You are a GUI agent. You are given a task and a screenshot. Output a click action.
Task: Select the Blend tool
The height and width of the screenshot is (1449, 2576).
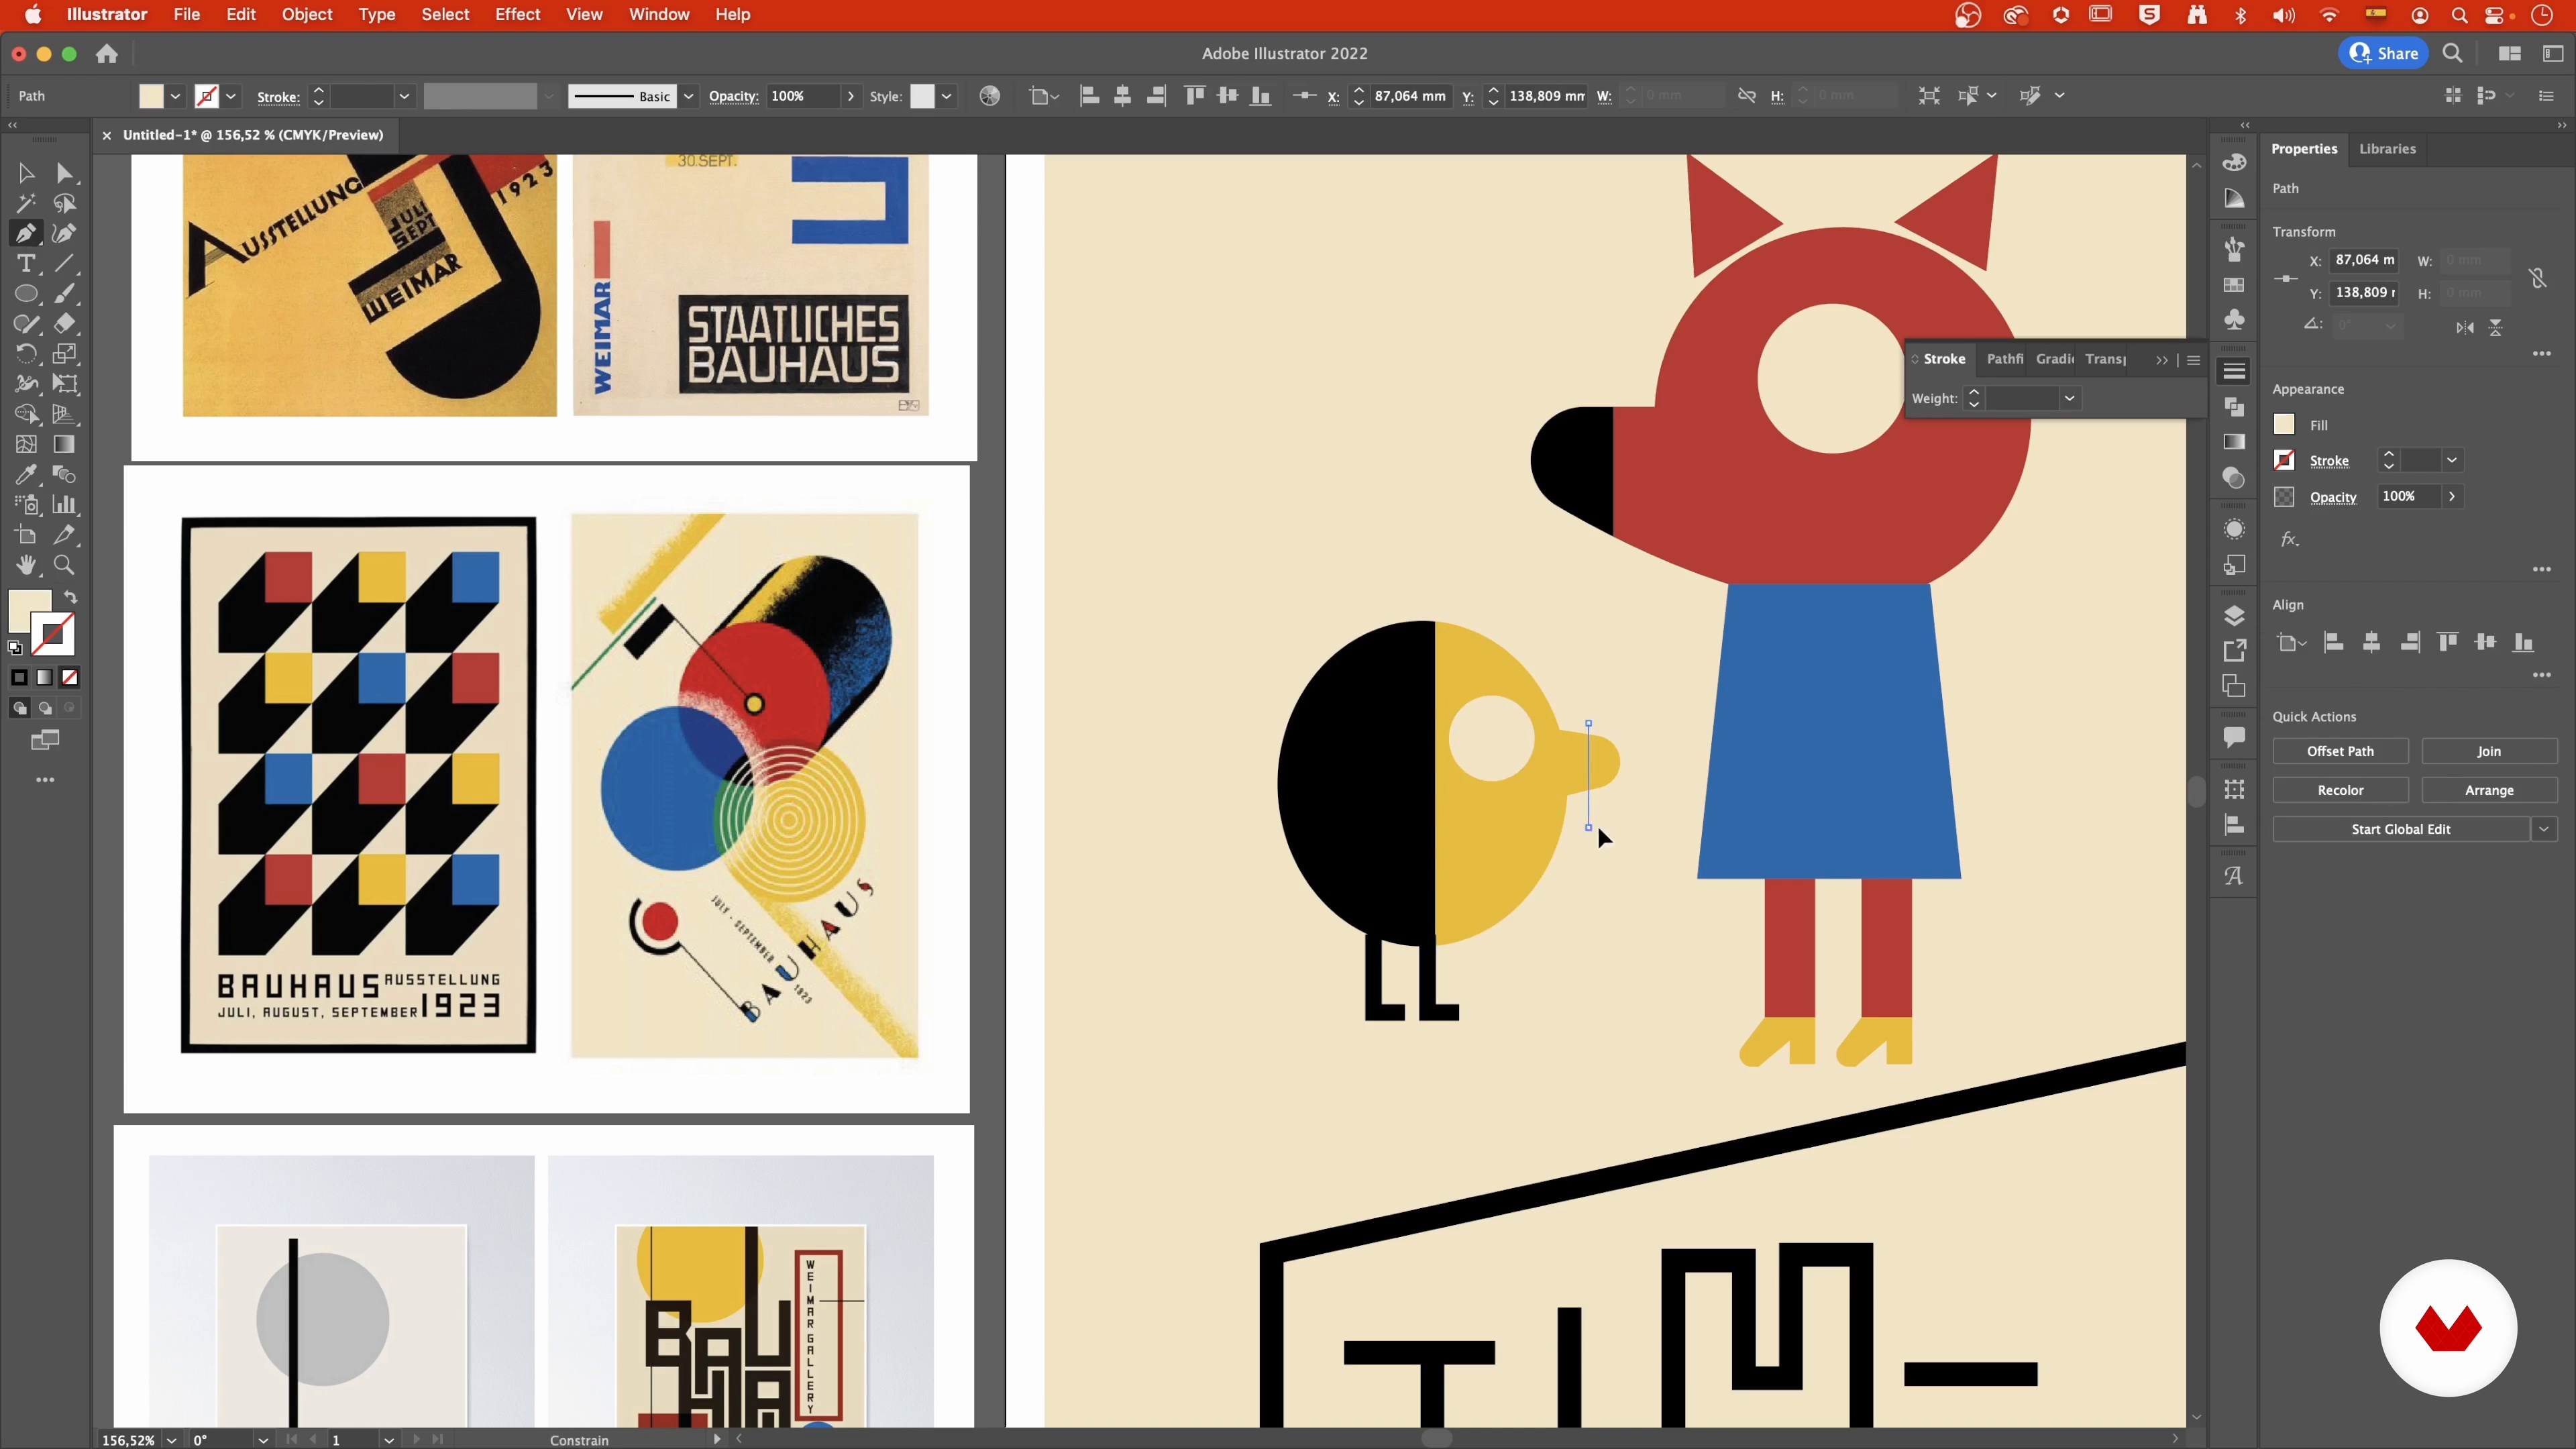coord(65,475)
